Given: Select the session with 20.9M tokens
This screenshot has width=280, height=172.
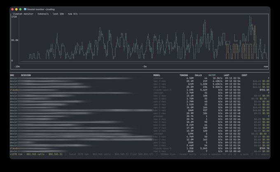Looking at the screenshot, I should point(140,113).
